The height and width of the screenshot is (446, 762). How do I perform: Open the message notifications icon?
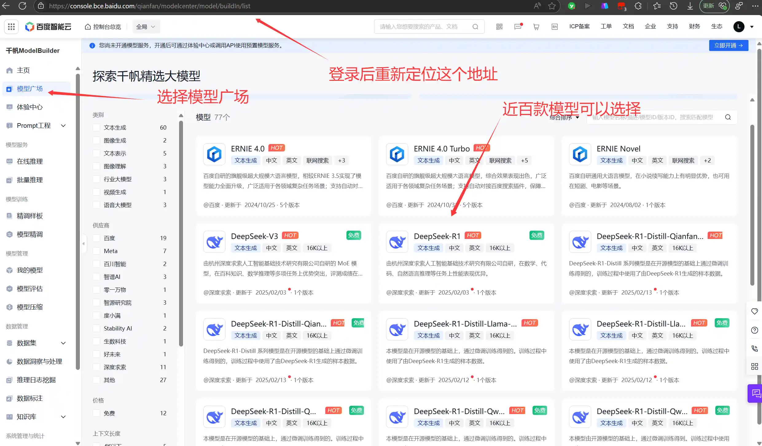[x=518, y=27]
